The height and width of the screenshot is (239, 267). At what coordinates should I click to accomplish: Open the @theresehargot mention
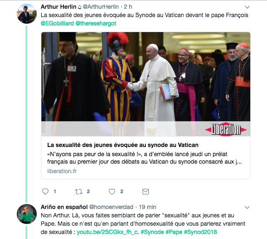pyautogui.click(x=96, y=23)
